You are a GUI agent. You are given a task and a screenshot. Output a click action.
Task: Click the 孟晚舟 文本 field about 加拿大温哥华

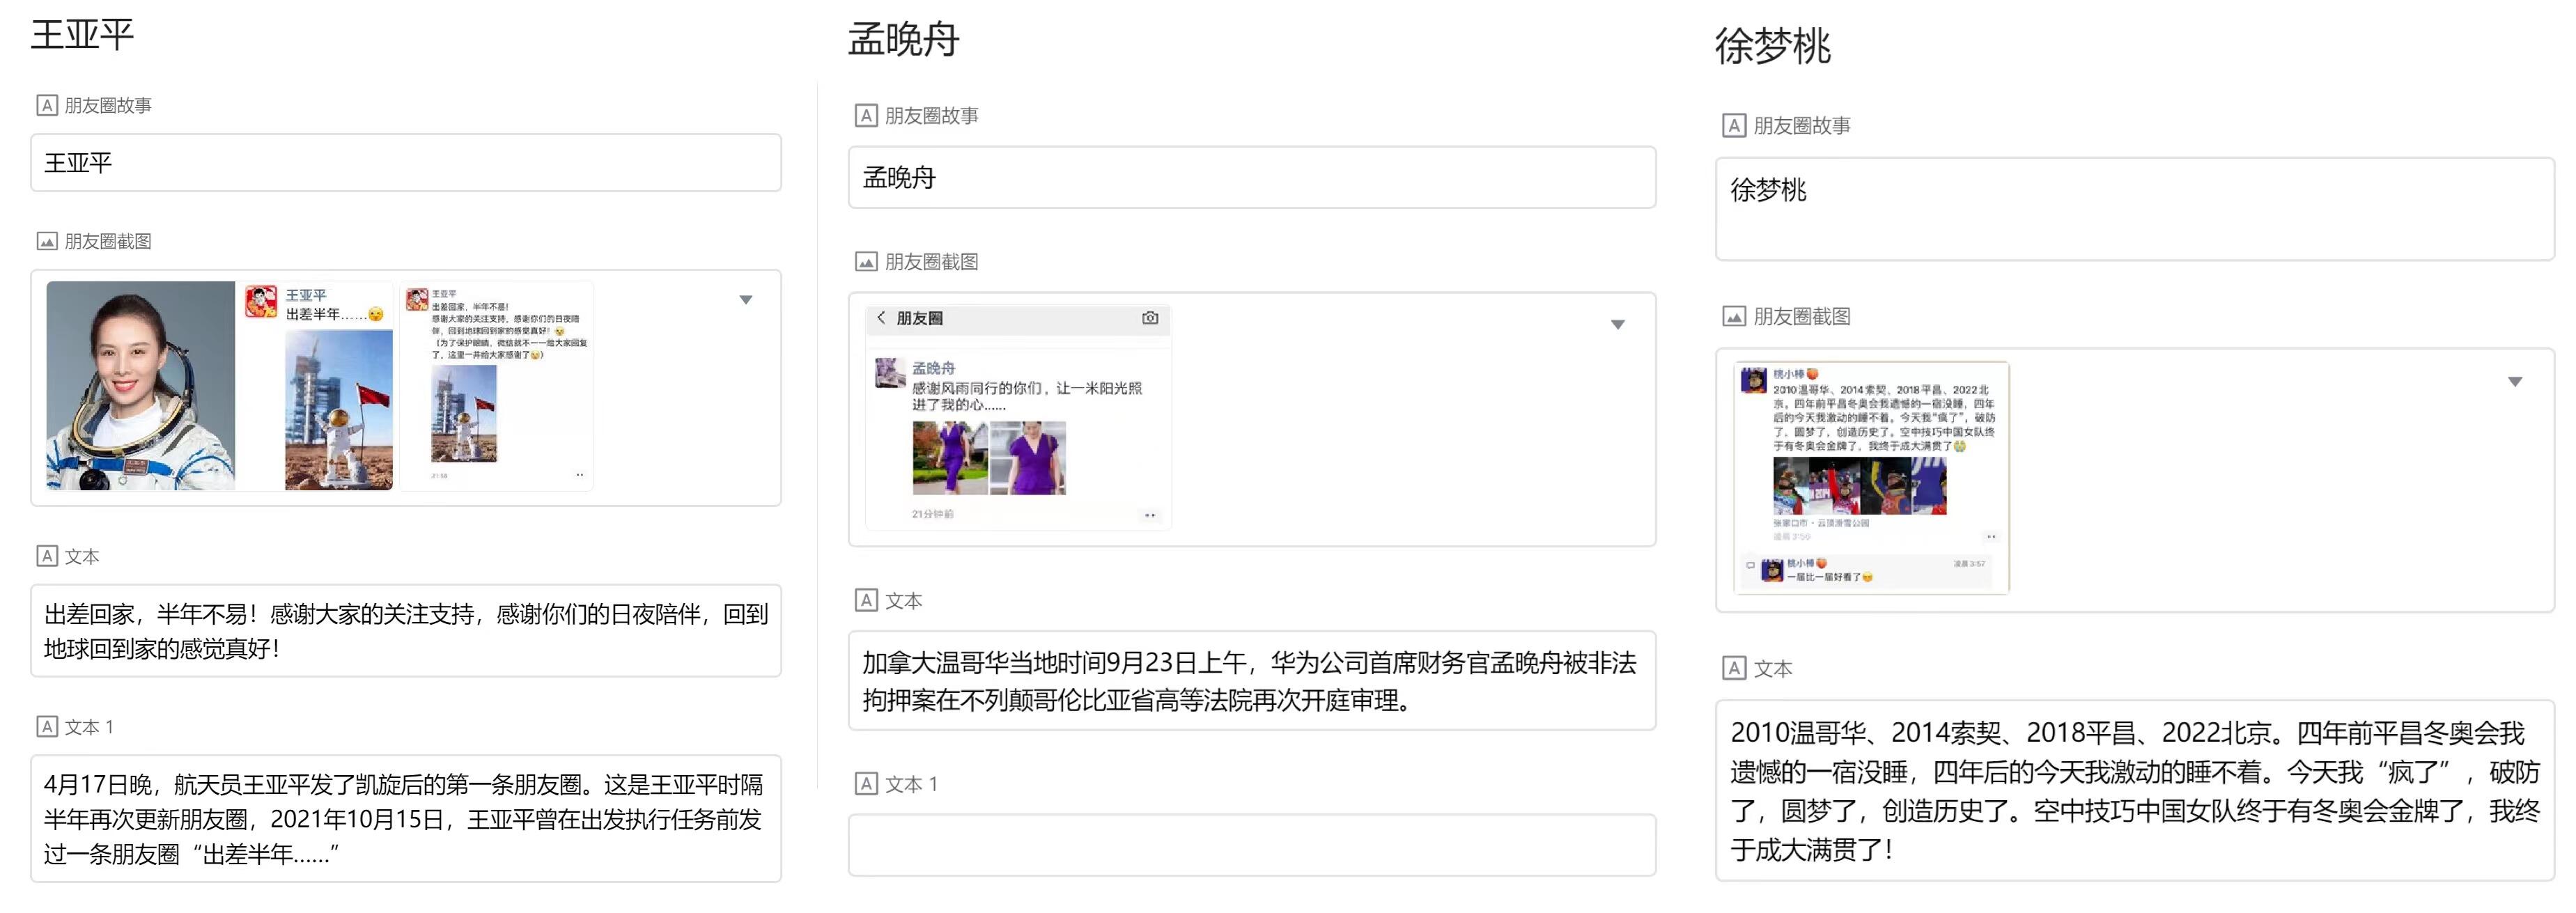click(1252, 681)
